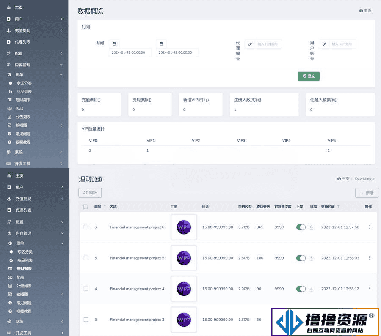Expand 系统 chevron in 理财列表 page sidebar

click(x=62, y=321)
